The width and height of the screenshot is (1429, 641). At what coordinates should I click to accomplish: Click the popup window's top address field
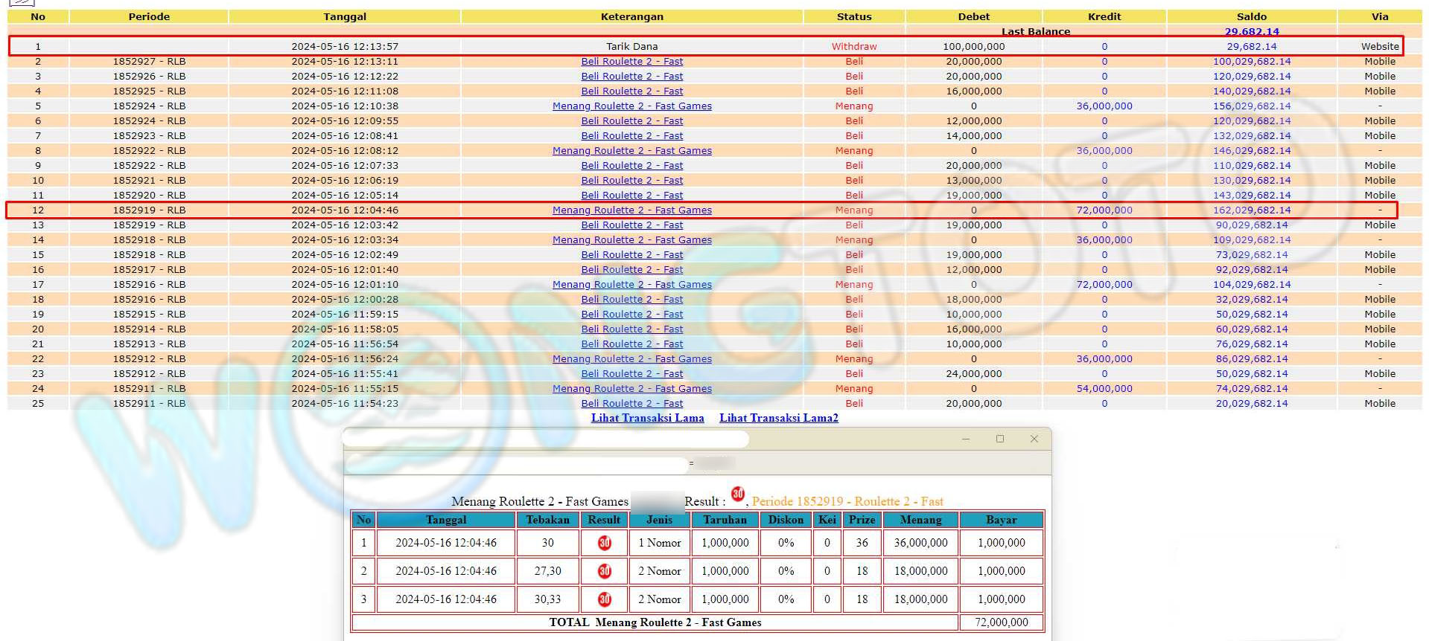point(547,439)
